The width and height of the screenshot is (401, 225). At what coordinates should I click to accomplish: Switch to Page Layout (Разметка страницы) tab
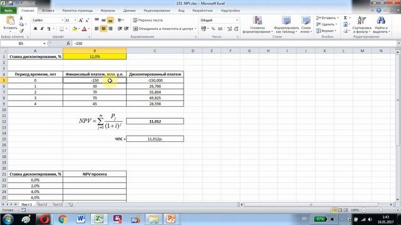pyautogui.click(x=78, y=11)
